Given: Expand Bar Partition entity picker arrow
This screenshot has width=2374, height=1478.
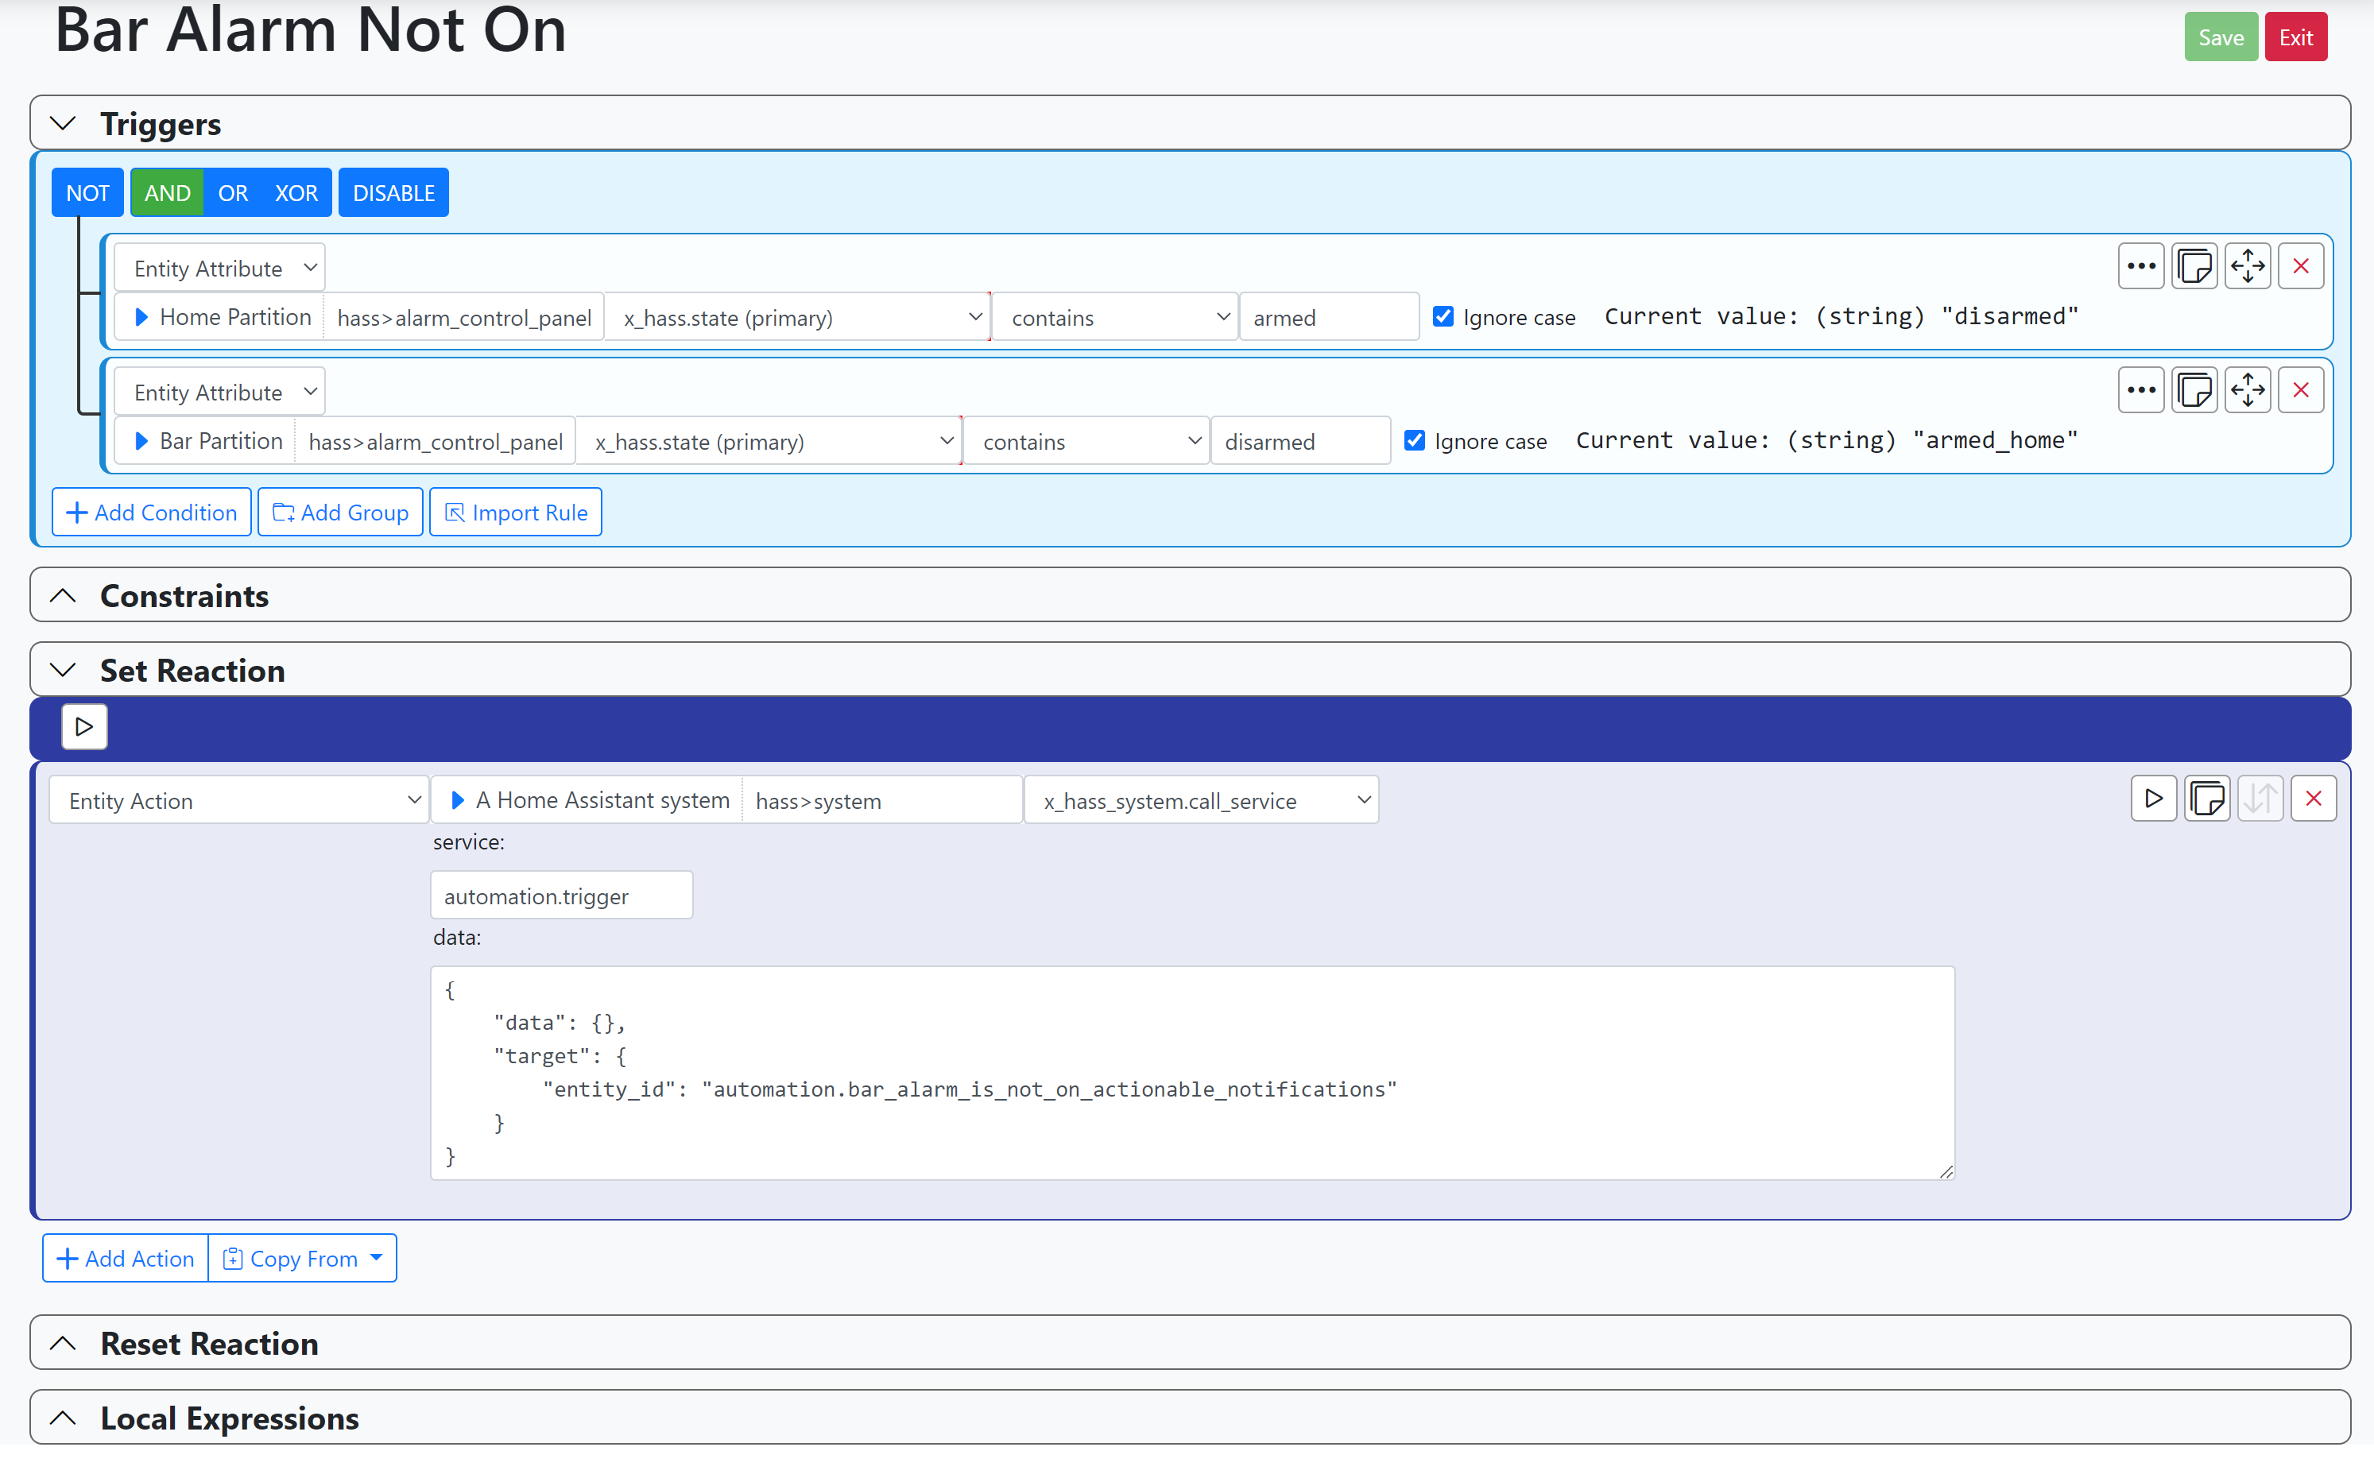Looking at the screenshot, I should tap(141, 441).
